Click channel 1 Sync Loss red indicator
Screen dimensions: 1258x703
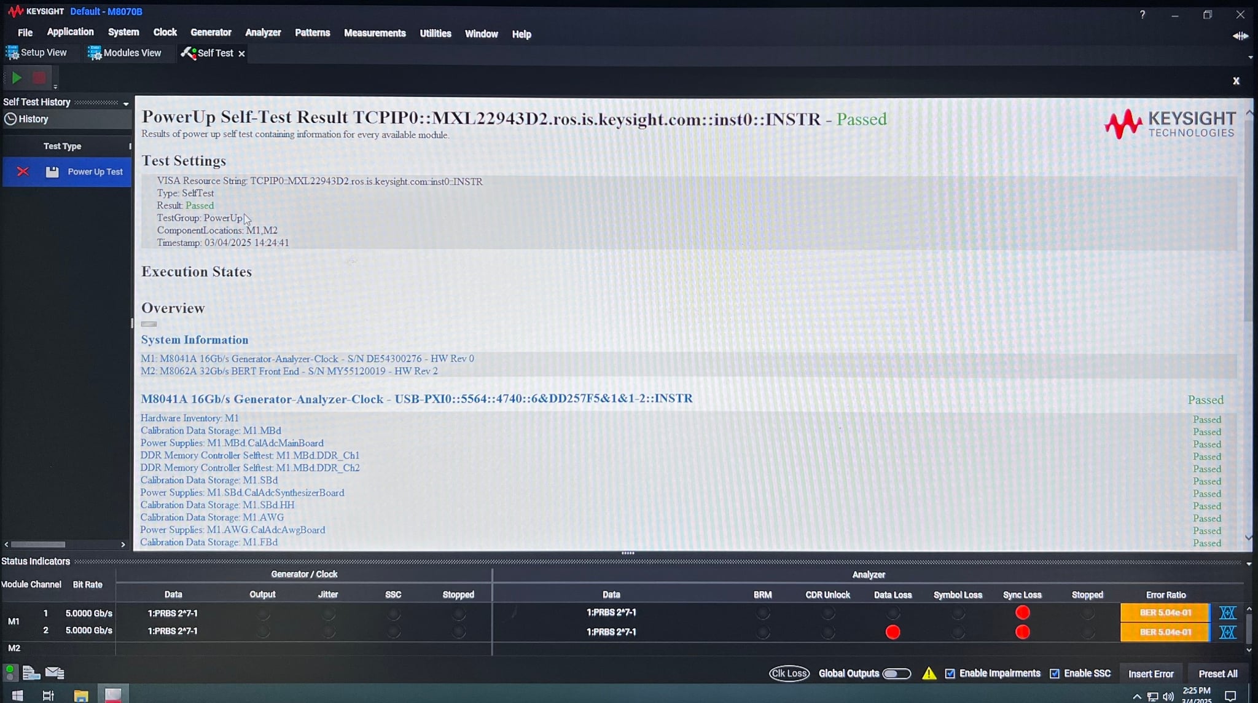1022,613
